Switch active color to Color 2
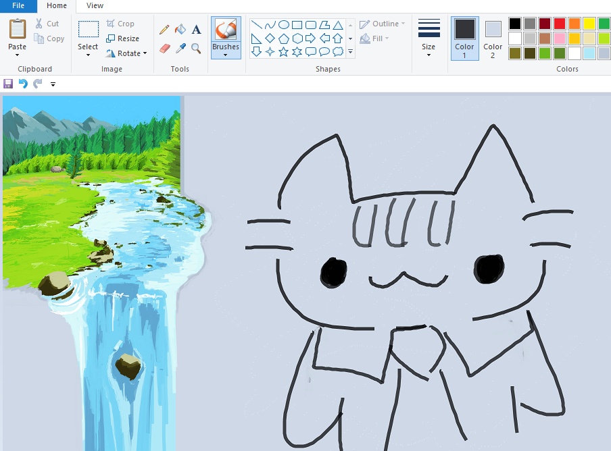 493,38
